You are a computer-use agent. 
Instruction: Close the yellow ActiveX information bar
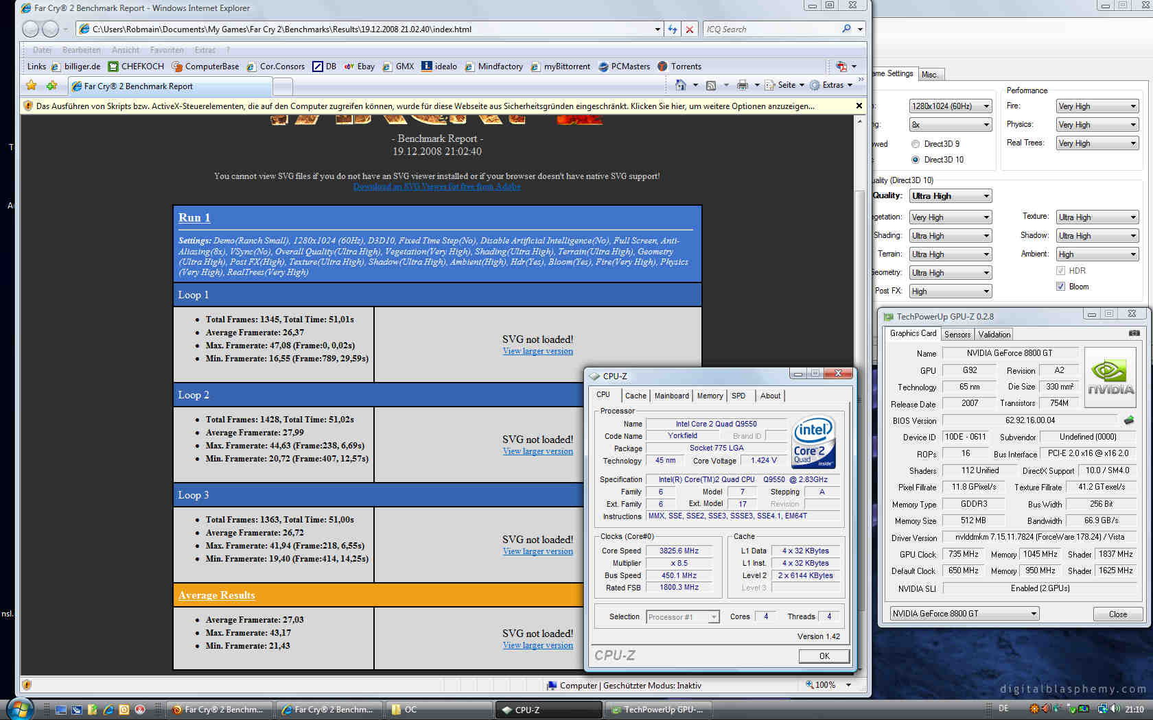859,106
